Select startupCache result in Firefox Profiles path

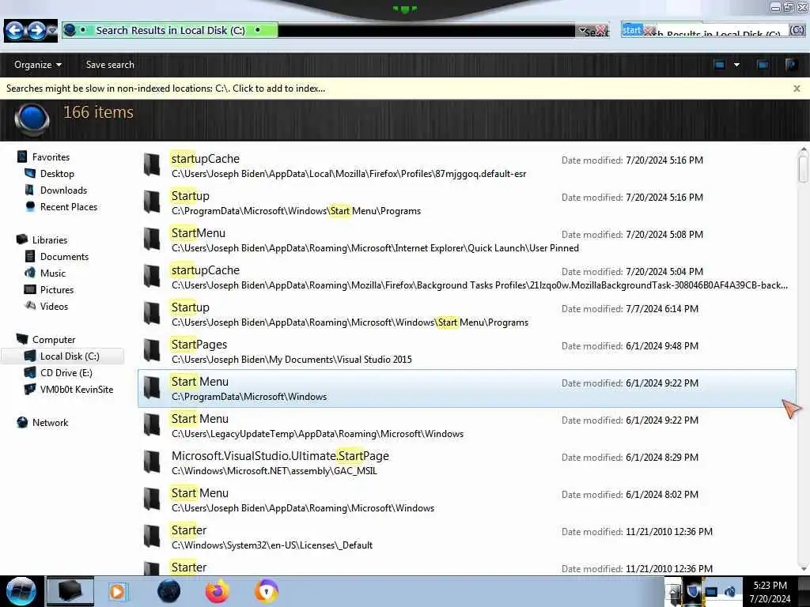coord(467,165)
